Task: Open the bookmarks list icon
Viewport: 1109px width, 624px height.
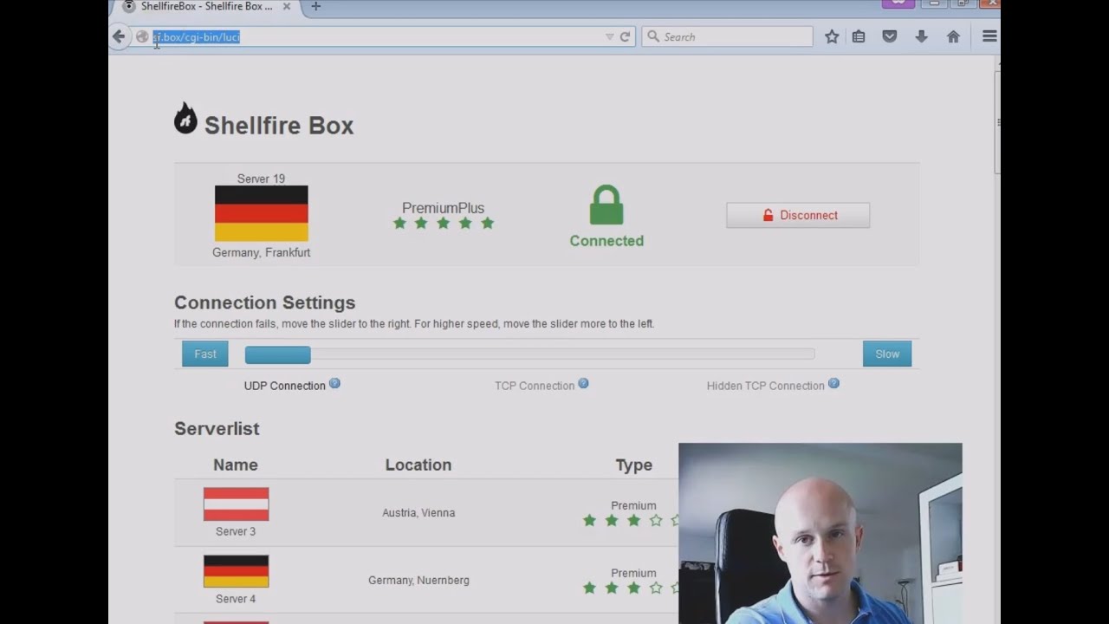Action: pos(859,36)
